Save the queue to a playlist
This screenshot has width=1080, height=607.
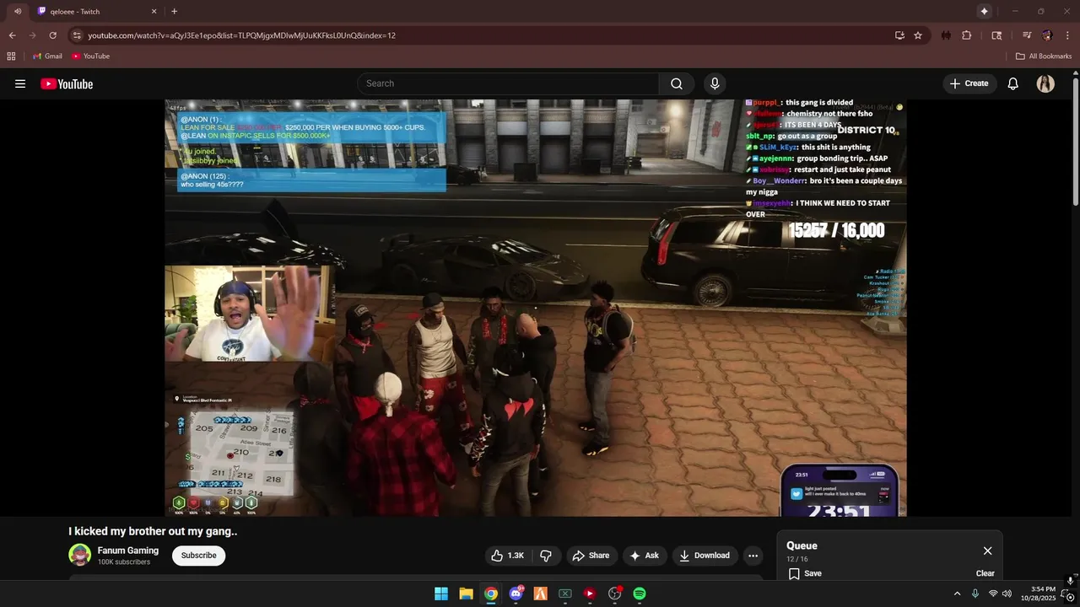(805, 573)
